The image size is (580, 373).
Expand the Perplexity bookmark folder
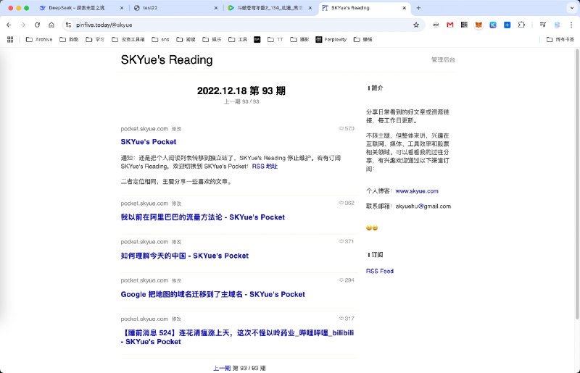[329, 39]
